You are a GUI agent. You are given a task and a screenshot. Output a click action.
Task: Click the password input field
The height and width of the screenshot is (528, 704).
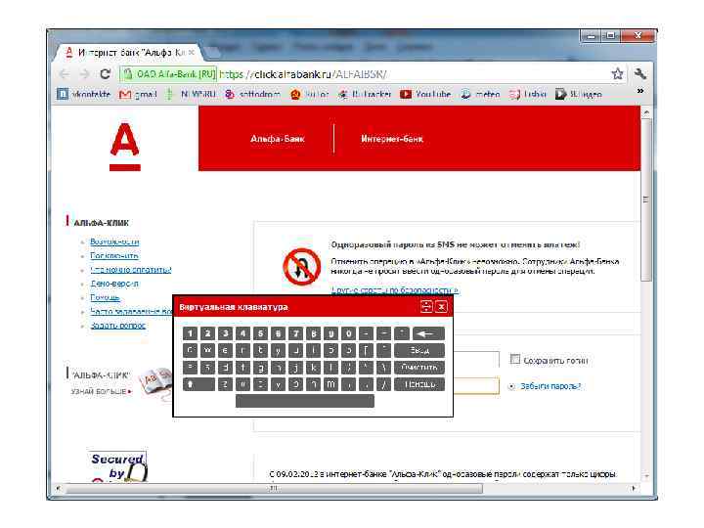coord(476,385)
